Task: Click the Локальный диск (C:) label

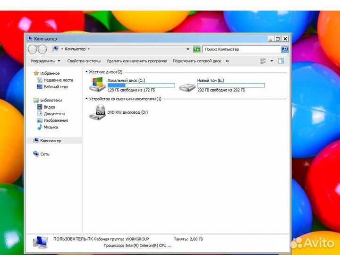Action: coord(126,80)
